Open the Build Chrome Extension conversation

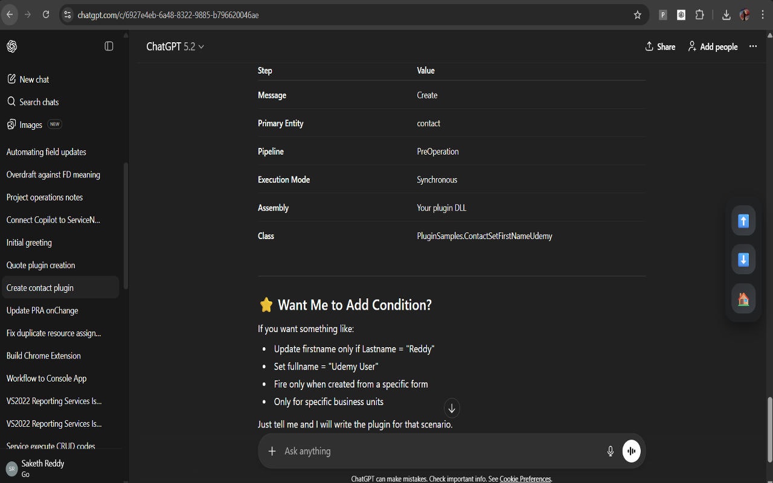point(43,356)
